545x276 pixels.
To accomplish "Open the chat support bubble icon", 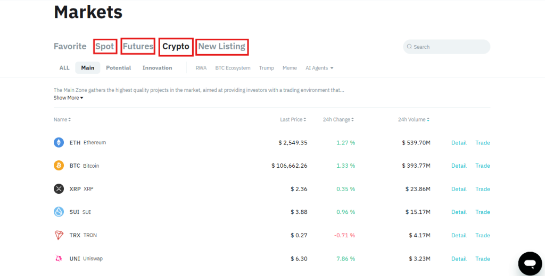I will point(530,263).
